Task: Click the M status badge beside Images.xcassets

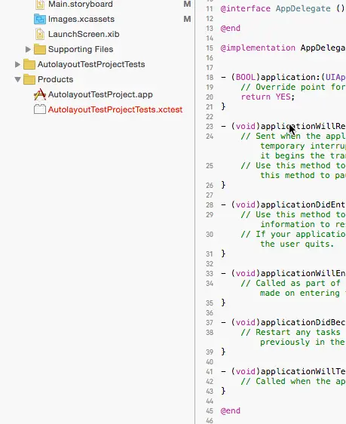Action: pos(187,19)
